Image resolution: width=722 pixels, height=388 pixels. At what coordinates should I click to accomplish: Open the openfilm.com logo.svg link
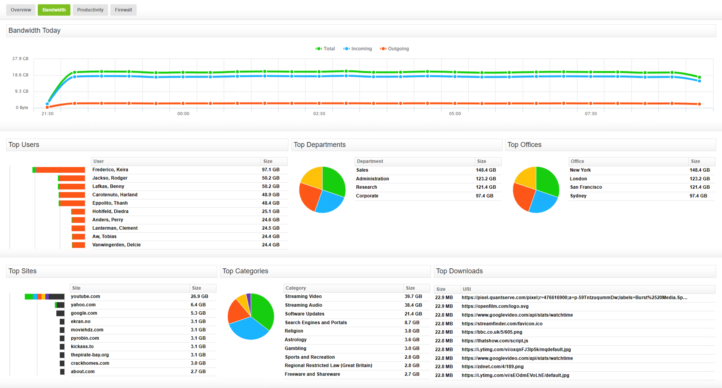(495, 306)
